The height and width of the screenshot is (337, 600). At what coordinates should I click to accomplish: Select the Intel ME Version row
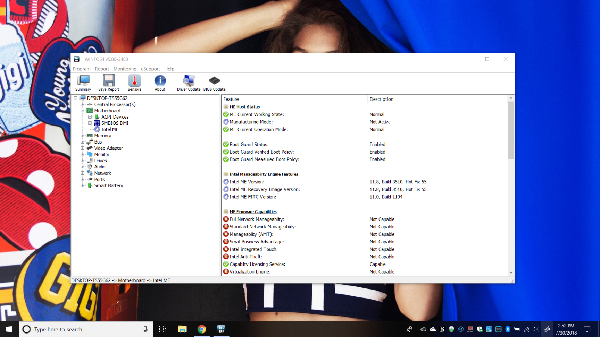pyautogui.click(x=365, y=182)
